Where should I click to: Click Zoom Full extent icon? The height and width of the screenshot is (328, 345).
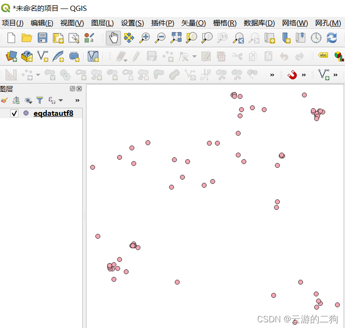[176, 37]
